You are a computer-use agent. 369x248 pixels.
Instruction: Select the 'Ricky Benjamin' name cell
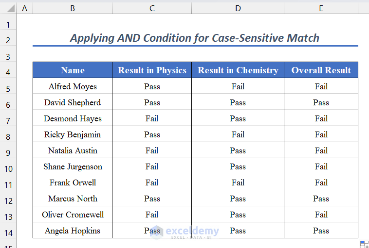click(x=73, y=134)
